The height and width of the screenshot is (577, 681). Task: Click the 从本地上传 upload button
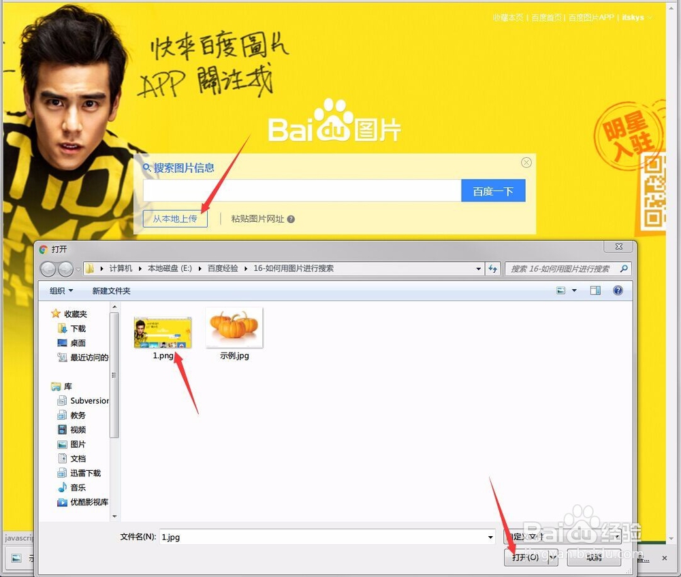coord(175,218)
